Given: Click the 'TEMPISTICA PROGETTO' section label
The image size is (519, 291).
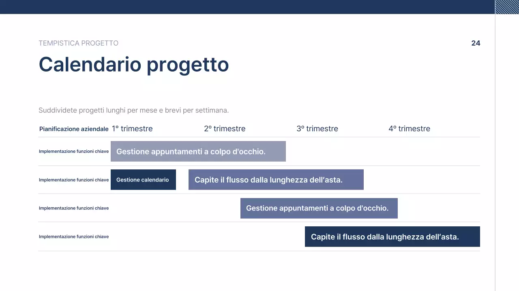Looking at the screenshot, I should [78, 43].
